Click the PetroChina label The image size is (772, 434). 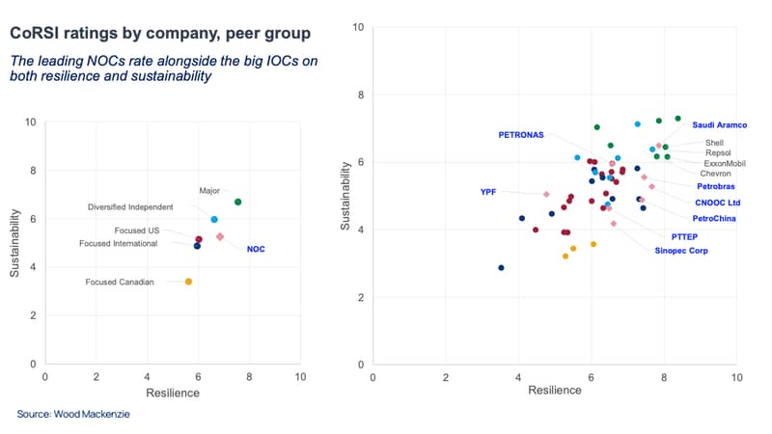click(x=714, y=219)
